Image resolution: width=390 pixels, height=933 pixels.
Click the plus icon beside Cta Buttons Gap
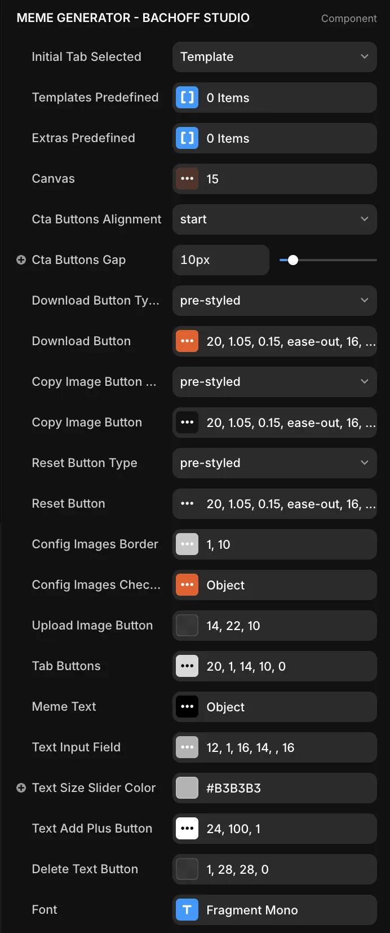click(21, 260)
